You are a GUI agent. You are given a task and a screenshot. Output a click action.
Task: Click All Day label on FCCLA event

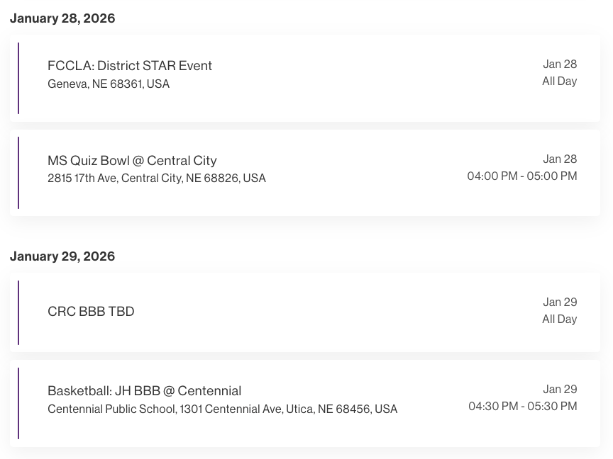coord(560,81)
